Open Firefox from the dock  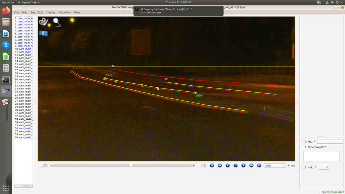pyautogui.click(x=6, y=11)
